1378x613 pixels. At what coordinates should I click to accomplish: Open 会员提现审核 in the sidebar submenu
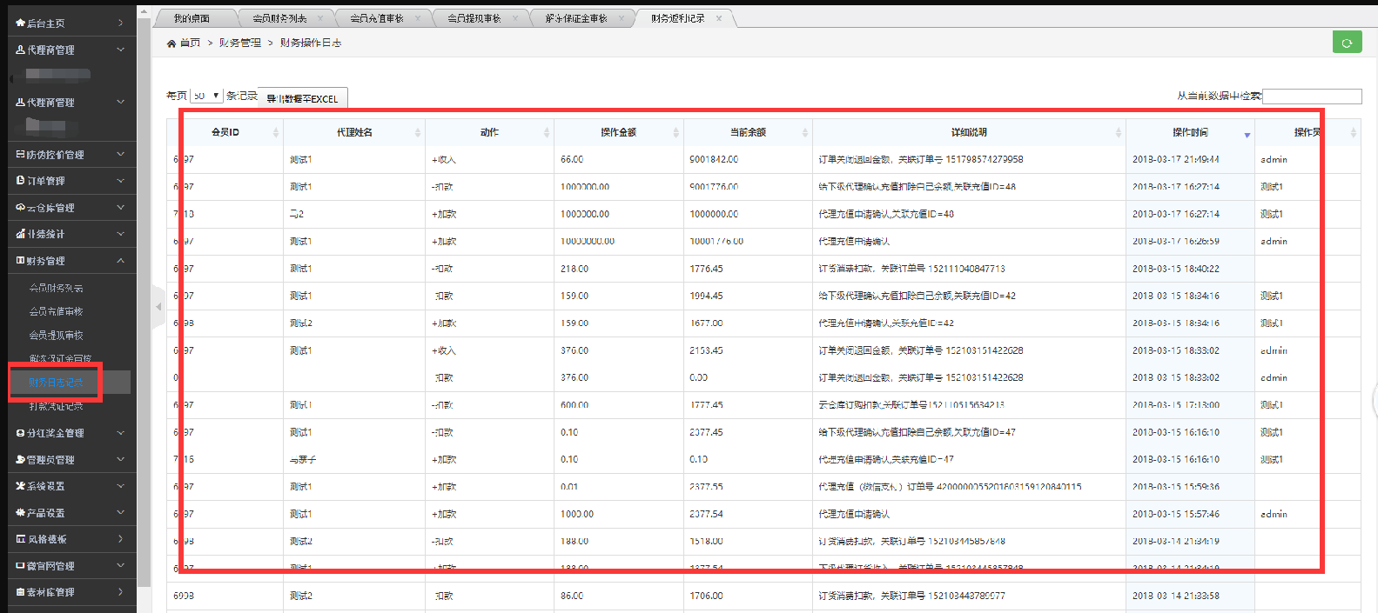tap(57, 335)
